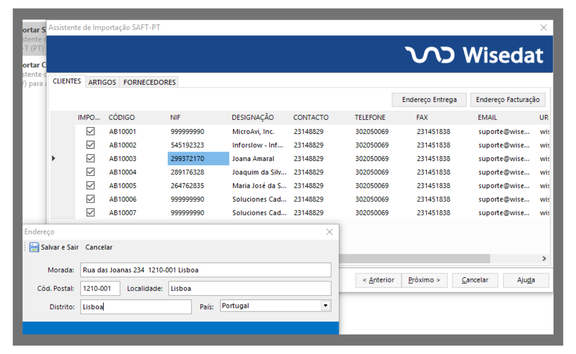The height and width of the screenshot is (354, 576).
Task: Select the CLIENTES tab
Action: [67, 81]
